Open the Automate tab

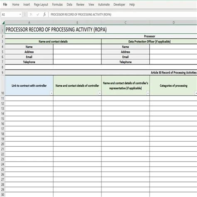point(104,5)
